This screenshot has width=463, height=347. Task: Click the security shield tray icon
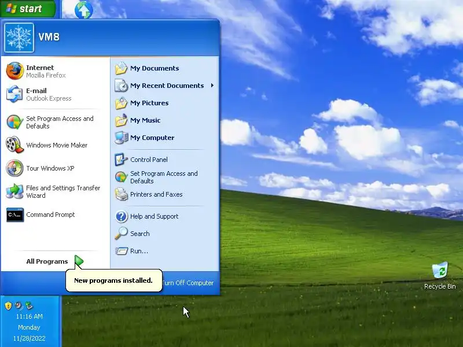point(8,306)
